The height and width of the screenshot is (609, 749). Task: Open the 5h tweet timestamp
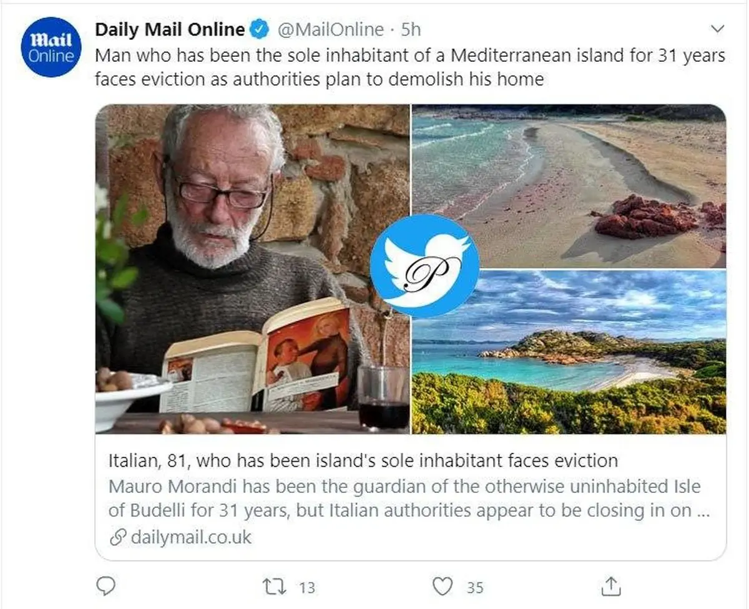pos(411,29)
